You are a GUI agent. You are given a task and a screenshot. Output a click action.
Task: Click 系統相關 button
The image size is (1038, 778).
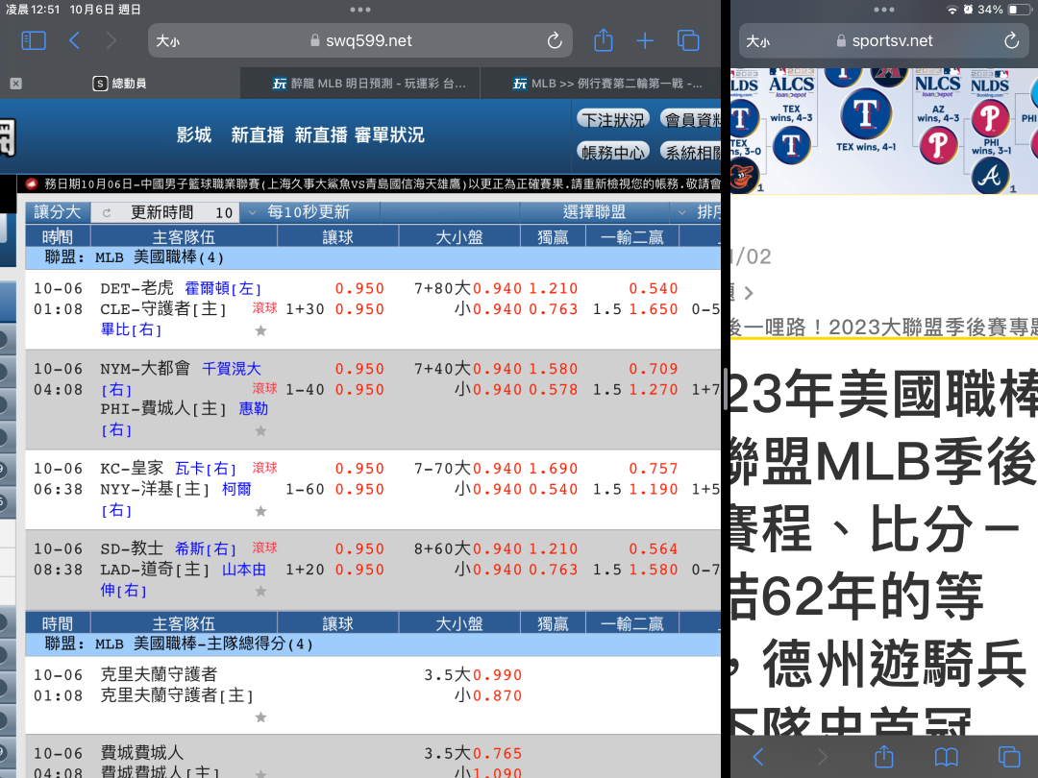(x=690, y=152)
